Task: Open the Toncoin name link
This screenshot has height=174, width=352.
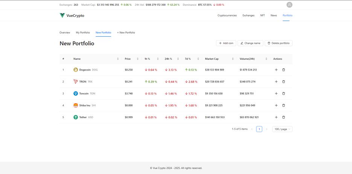Action: 84,93
